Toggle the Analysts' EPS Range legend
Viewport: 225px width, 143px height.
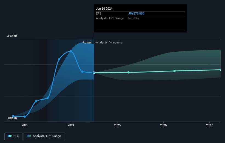pos(44,136)
